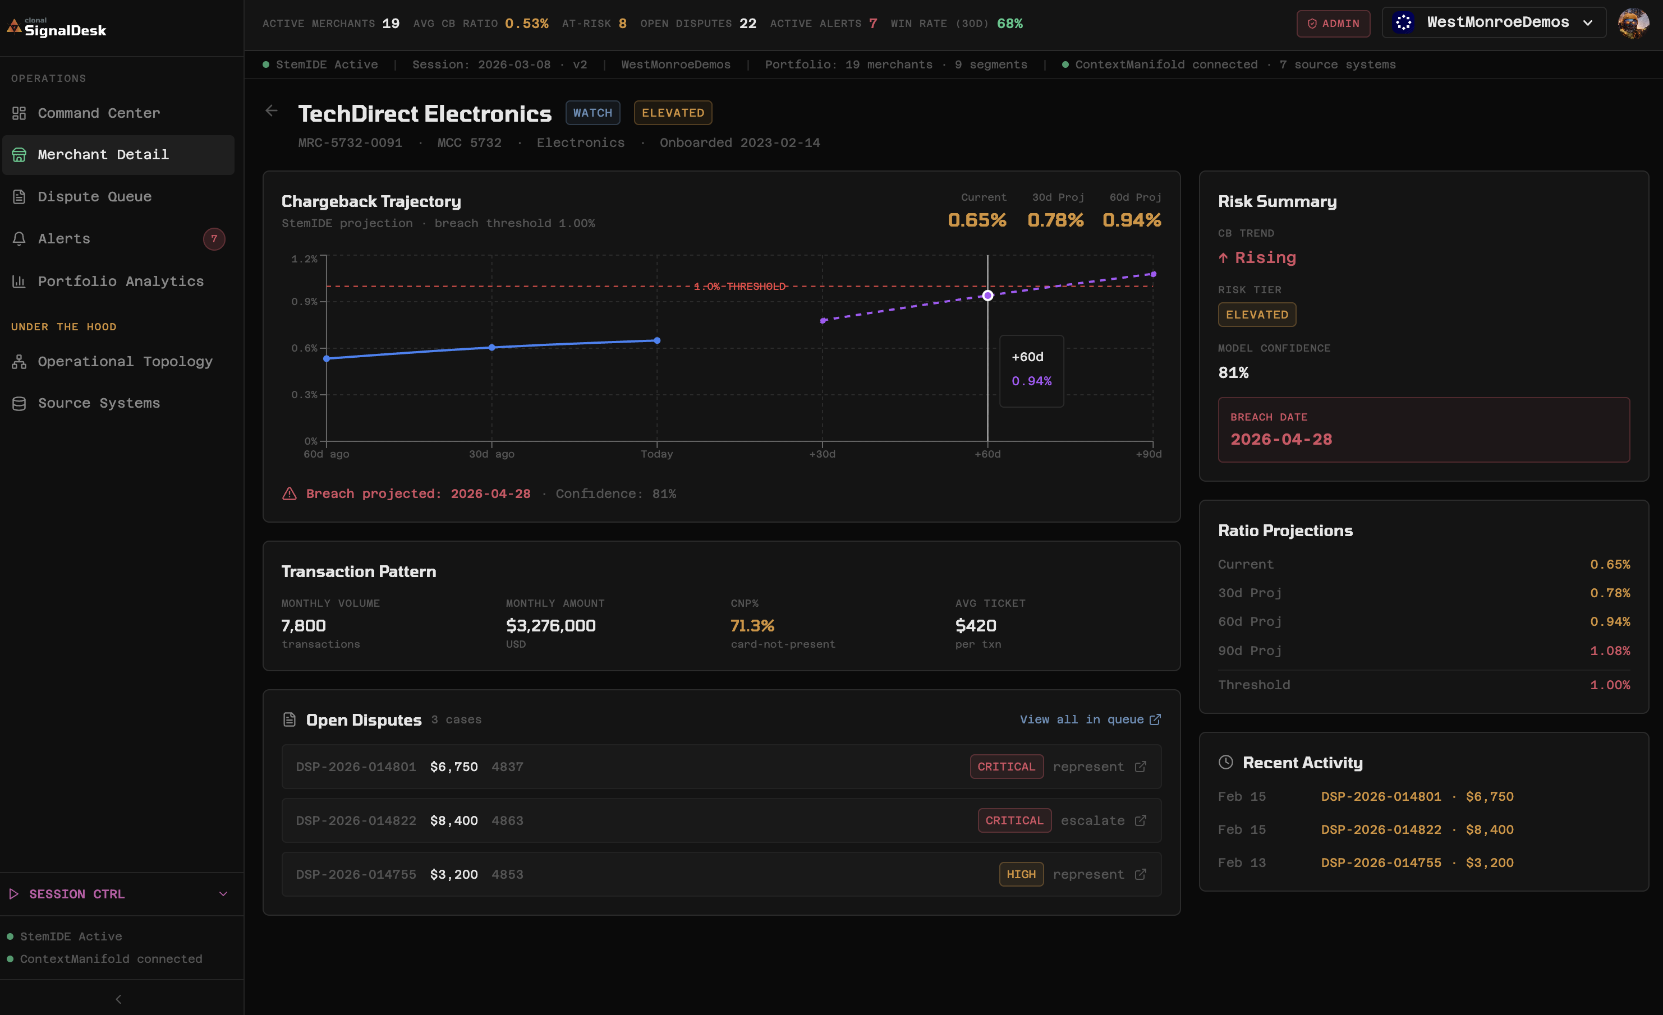The height and width of the screenshot is (1015, 1663).
Task: Select the +60d projection marker on the chart
Action: 987,295
